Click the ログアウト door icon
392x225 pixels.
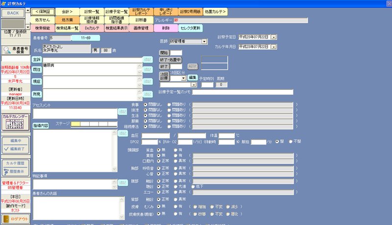point(16,219)
